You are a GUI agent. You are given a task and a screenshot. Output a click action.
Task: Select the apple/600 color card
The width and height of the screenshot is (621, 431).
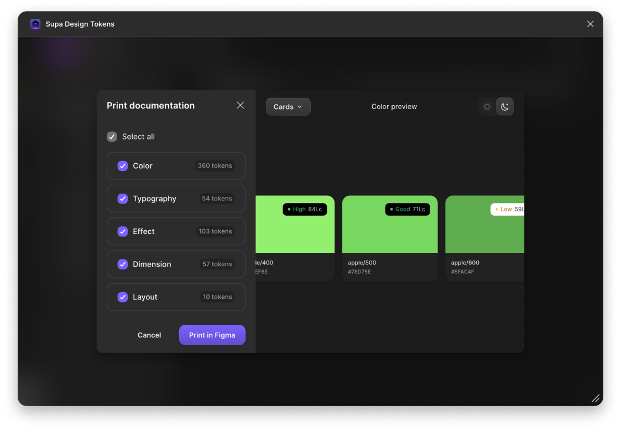(x=484, y=232)
